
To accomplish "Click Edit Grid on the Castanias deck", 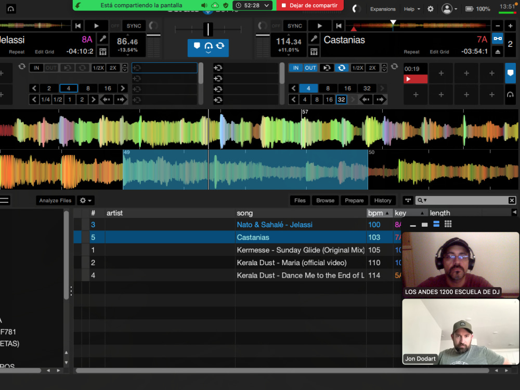I will pyautogui.click(x=439, y=52).
